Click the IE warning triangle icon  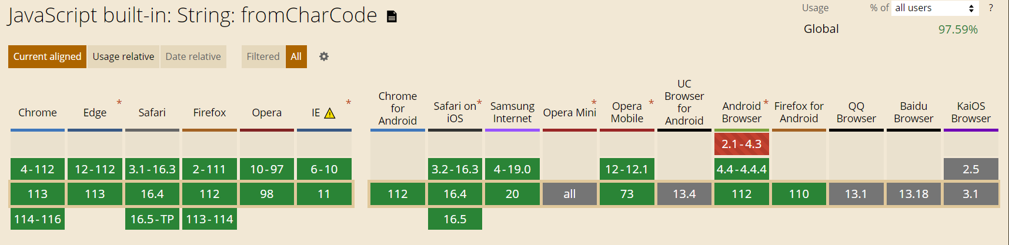pos(330,113)
